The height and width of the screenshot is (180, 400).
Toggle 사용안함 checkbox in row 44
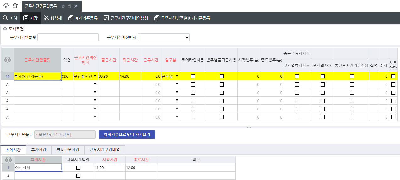coord(393,76)
